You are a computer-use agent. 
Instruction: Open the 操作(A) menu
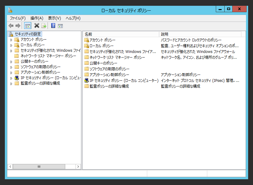click(37, 18)
